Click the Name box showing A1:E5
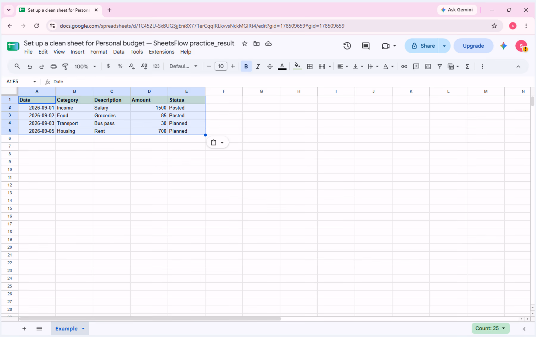536x337 pixels. coord(21,82)
